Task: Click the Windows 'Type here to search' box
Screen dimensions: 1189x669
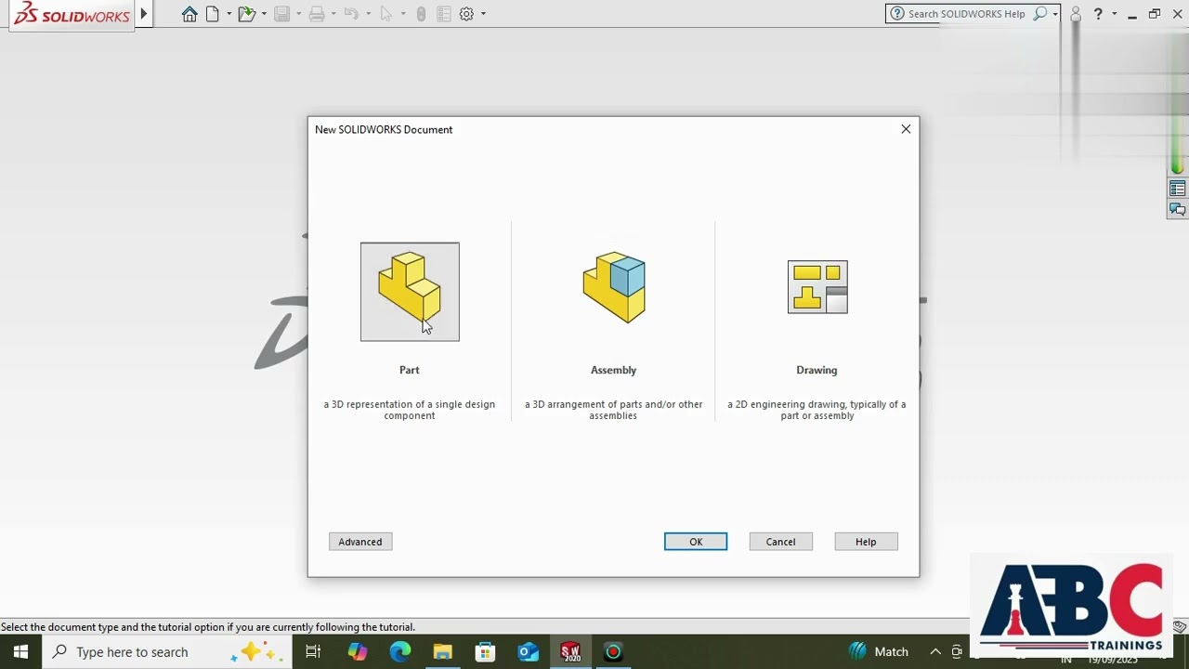Action: point(168,652)
